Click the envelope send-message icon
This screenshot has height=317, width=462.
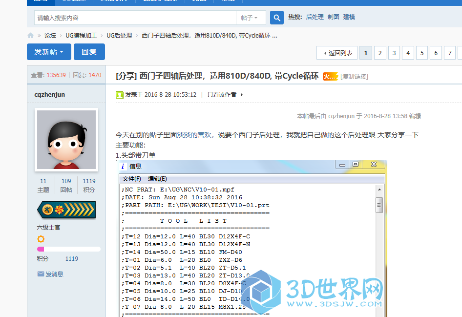[x=41, y=274]
